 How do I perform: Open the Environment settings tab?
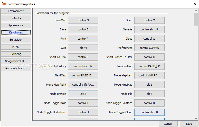(16, 11)
